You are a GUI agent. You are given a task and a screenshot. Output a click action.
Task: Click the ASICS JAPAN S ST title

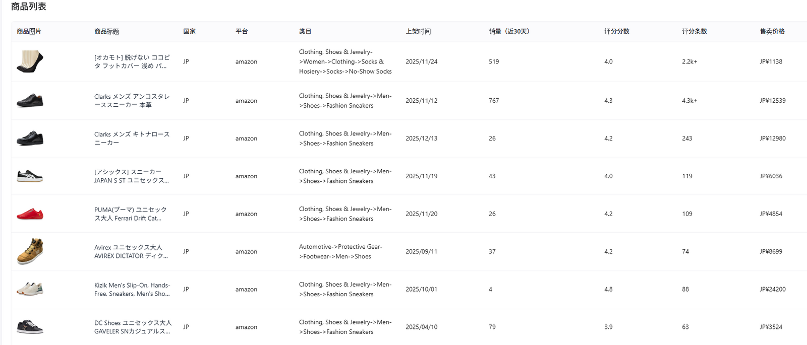[131, 176]
